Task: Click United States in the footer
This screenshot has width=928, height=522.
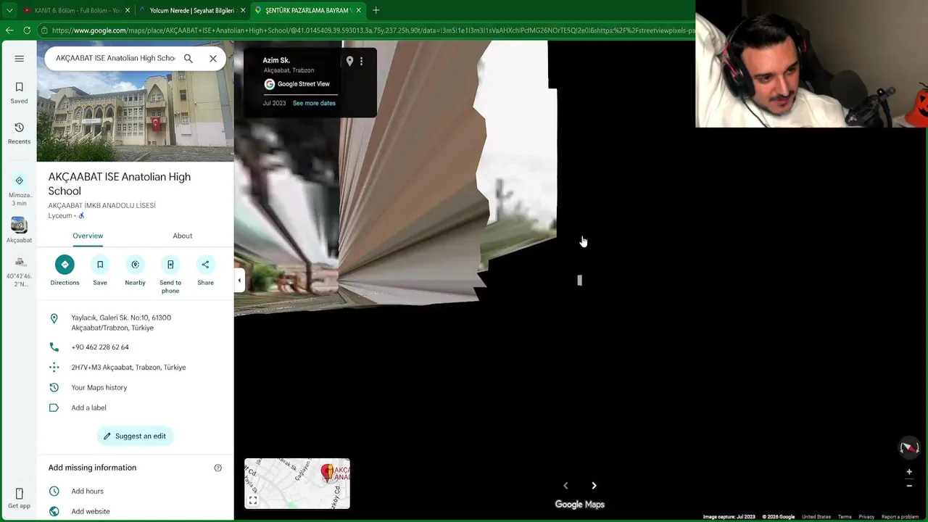Action: pos(816,517)
